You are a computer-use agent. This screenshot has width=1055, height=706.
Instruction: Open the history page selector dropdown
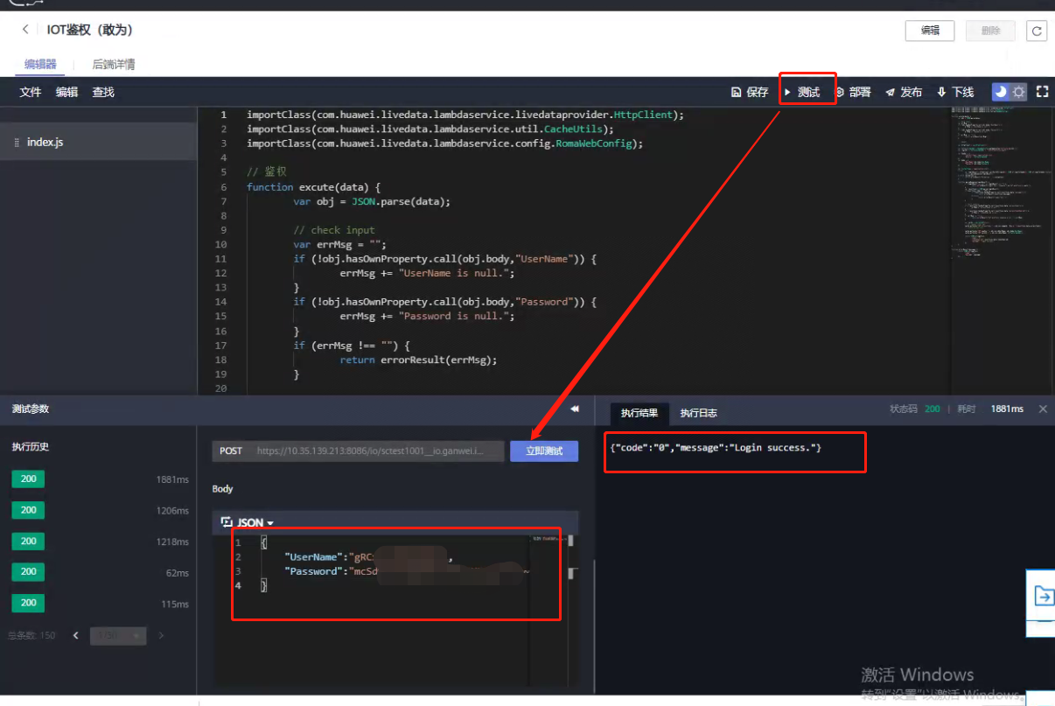[117, 636]
